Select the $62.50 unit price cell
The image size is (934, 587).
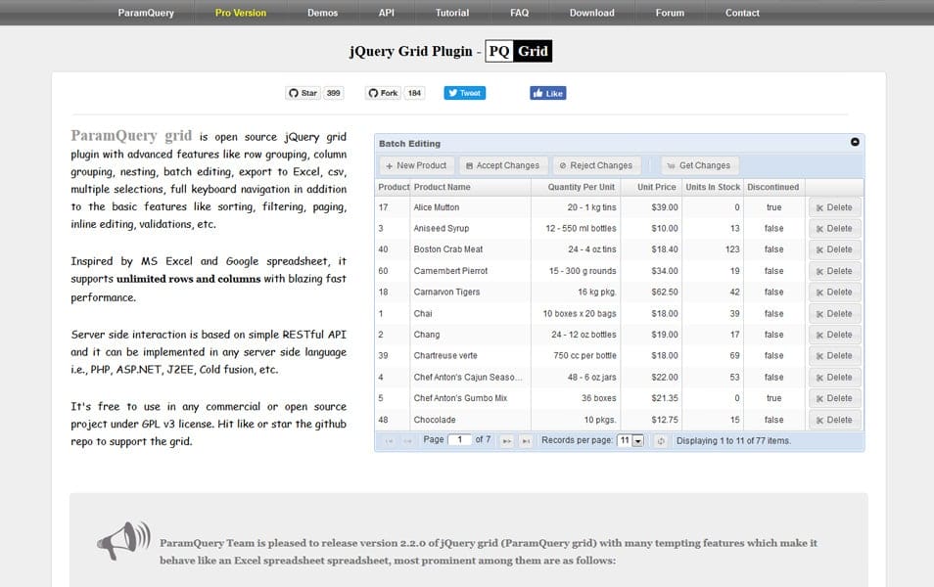(651, 293)
